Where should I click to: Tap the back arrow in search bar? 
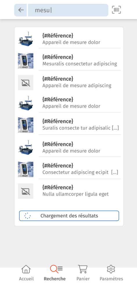(21, 10)
